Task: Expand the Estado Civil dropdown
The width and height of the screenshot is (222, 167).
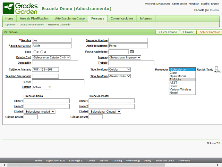Action: (51, 57)
